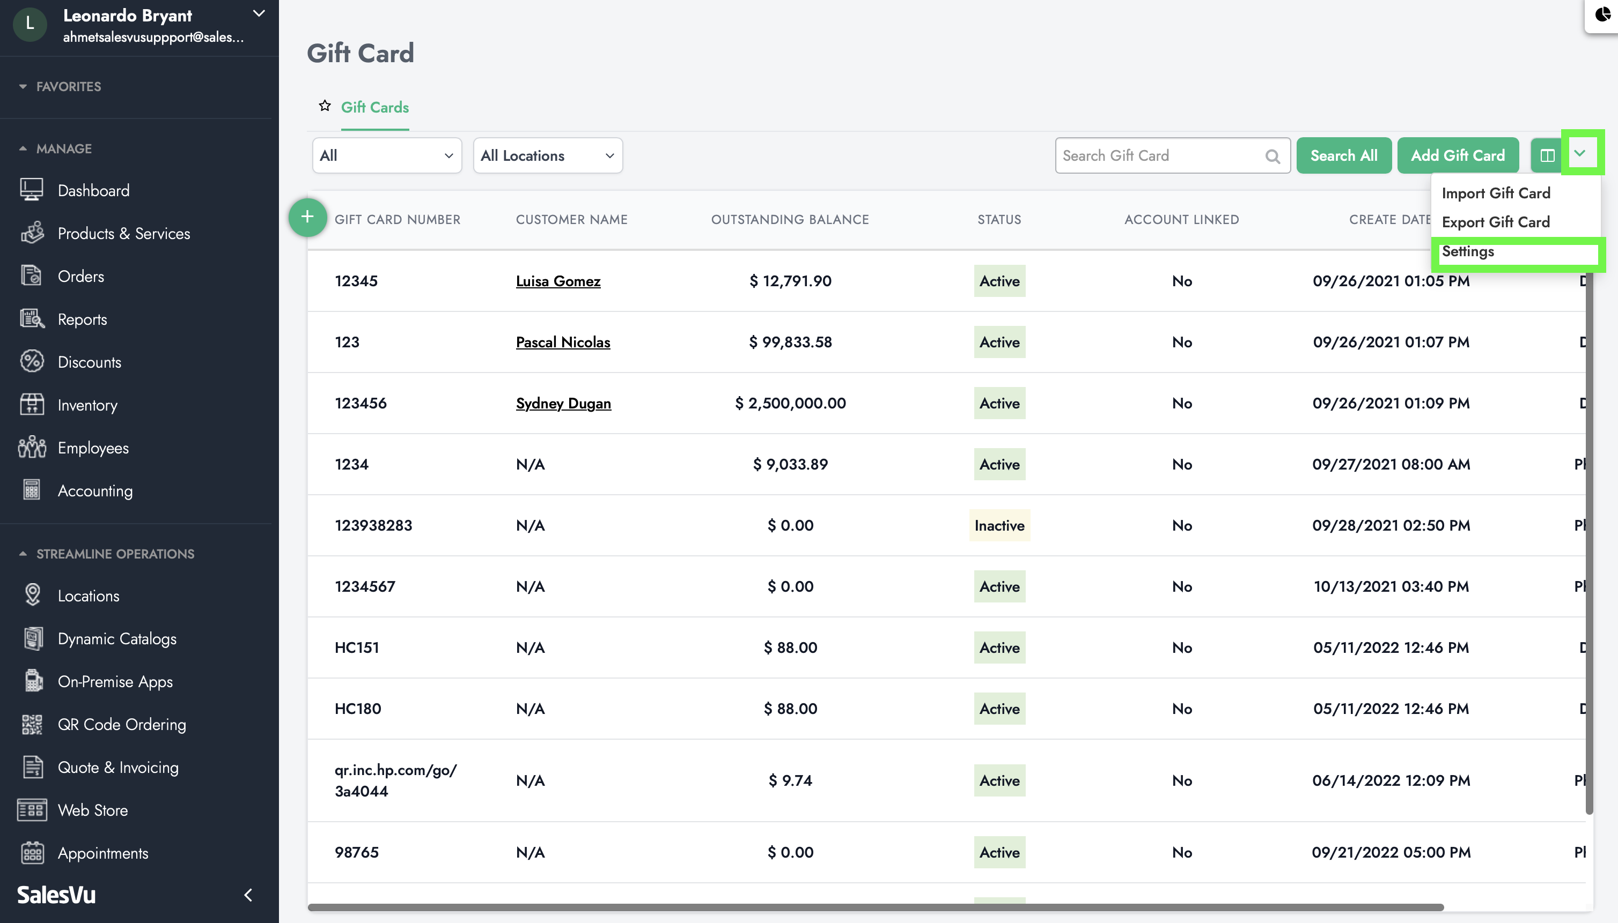
Task: Click the Appointments calendar icon
Action: click(32, 853)
